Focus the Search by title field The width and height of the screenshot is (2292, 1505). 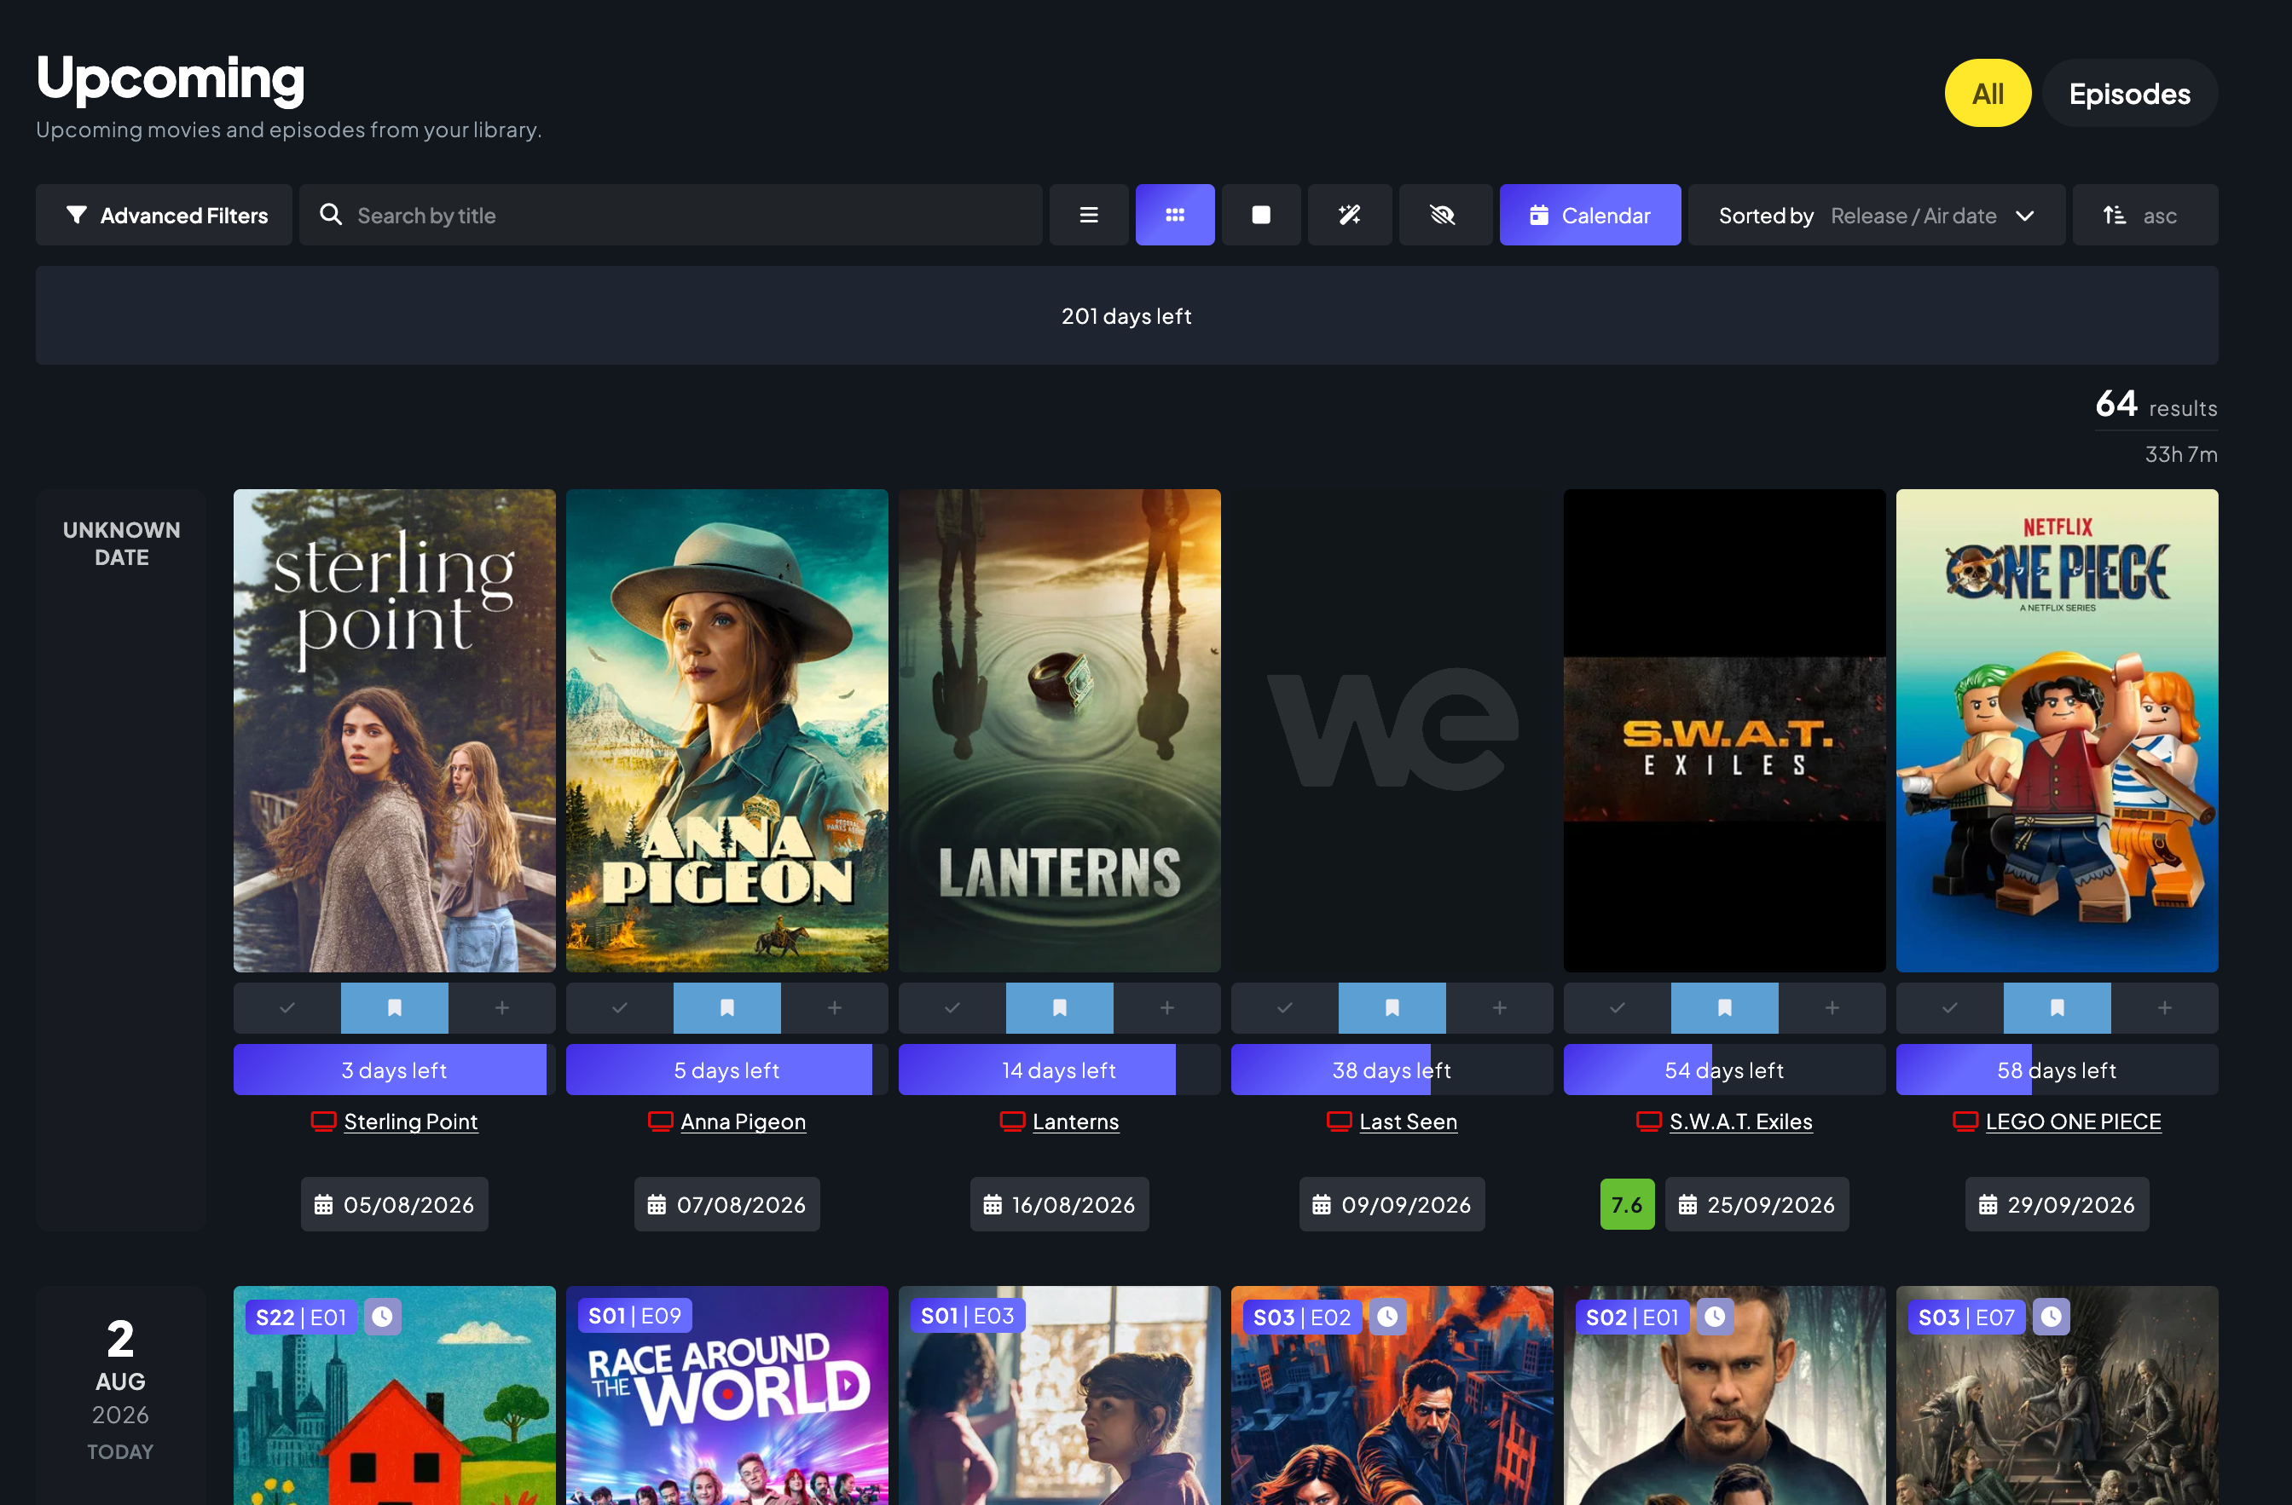click(670, 215)
